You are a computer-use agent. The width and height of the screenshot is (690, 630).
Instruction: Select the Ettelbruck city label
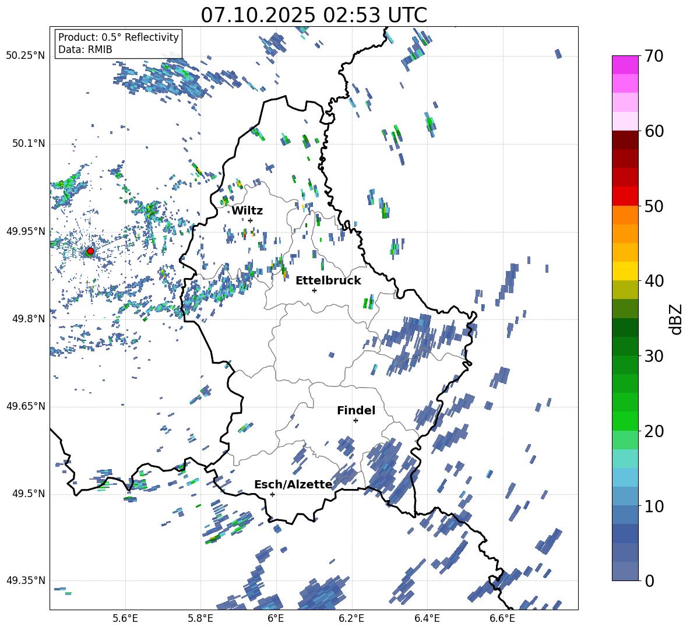(x=328, y=280)
